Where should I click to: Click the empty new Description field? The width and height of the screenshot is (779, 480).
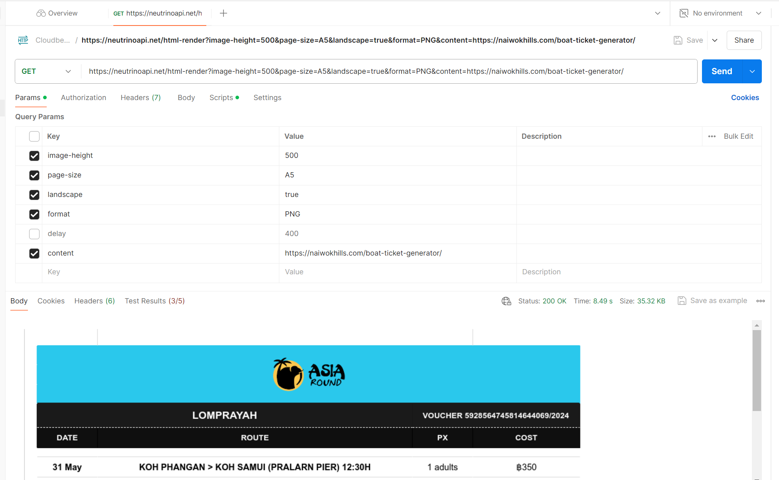(x=639, y=272)
